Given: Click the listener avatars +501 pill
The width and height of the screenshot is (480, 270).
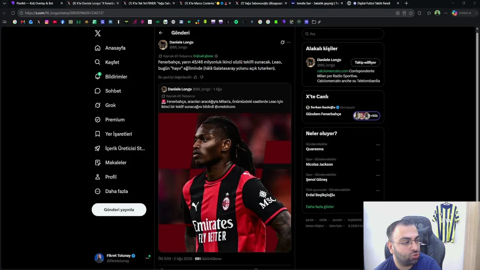Looking at the screenshot, I should (x=366, y=116).
